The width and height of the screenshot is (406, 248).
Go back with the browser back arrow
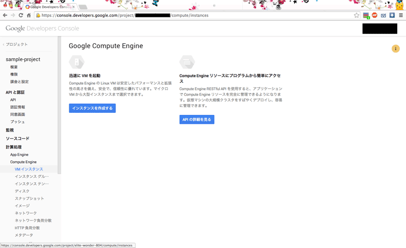5,15
